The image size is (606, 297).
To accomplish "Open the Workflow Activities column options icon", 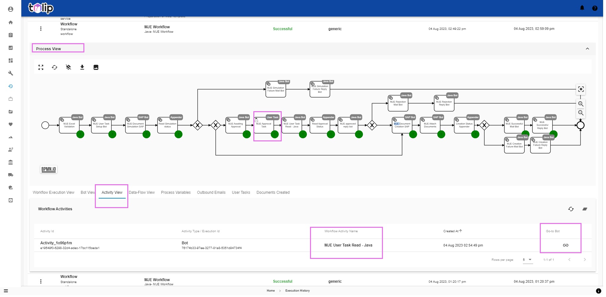I will click(x=585, y=209).
